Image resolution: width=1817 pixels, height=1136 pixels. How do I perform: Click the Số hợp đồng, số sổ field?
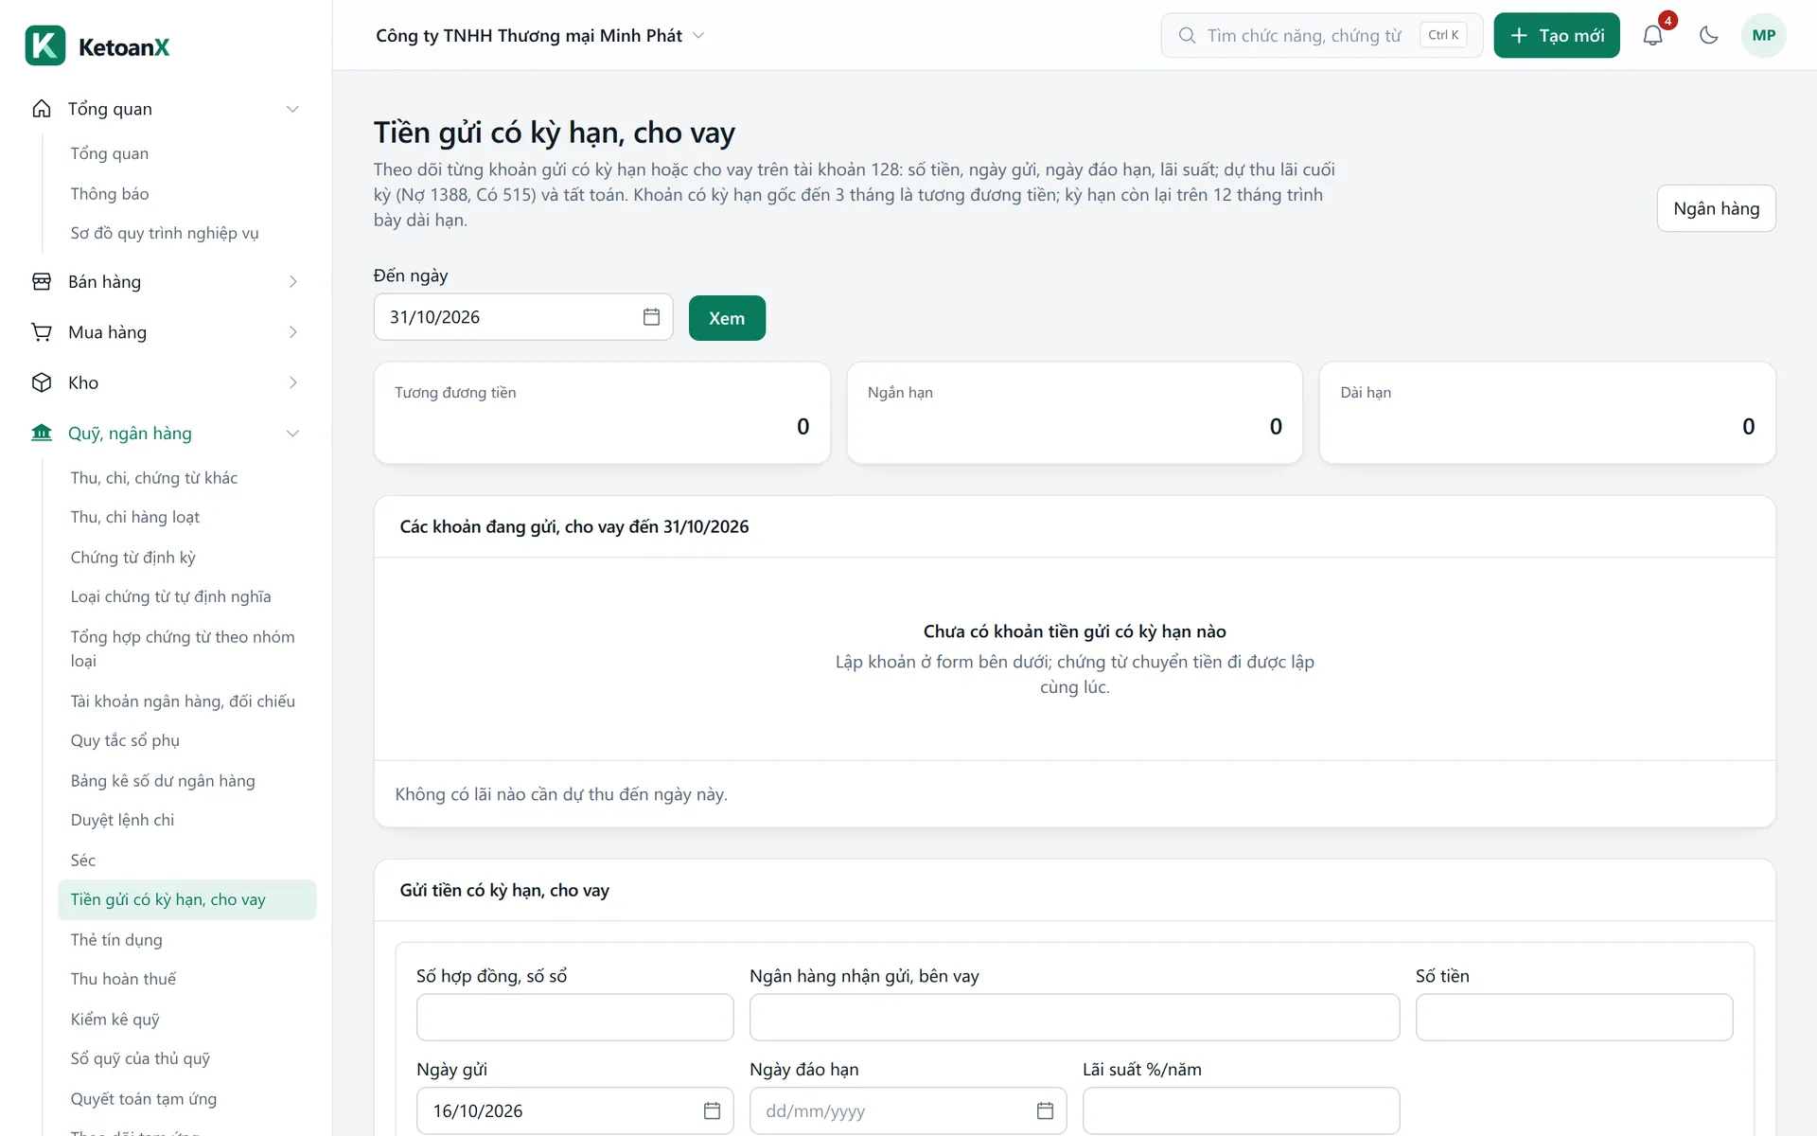point(575,1018)
